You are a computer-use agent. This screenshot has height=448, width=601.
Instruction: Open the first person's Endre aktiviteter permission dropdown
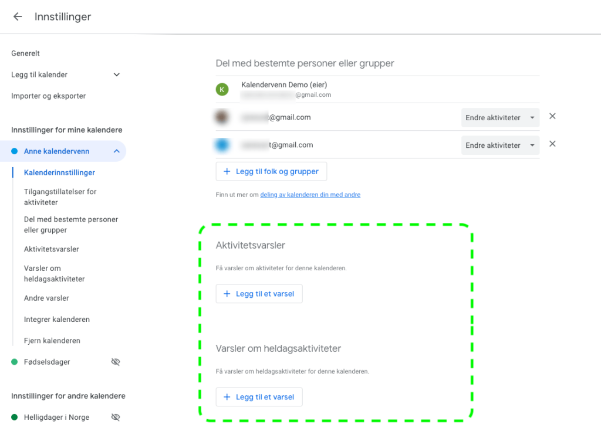[500, 117]
